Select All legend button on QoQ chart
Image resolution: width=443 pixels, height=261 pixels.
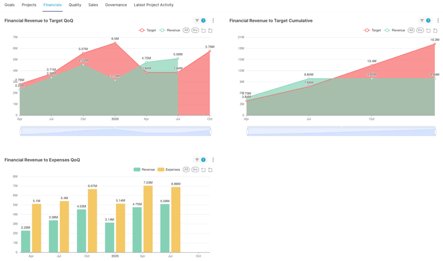coord(186,30)
